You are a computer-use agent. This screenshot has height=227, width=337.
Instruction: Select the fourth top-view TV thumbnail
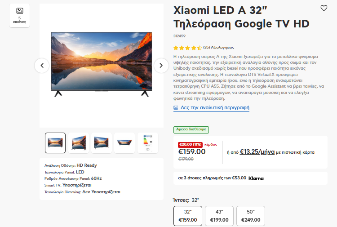click(x=124, y=142)
